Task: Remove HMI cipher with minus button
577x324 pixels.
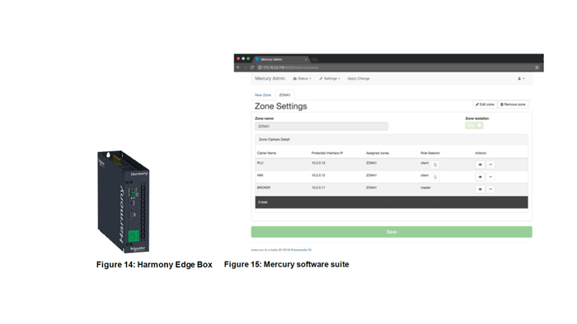Action: (x=490, y=177)
